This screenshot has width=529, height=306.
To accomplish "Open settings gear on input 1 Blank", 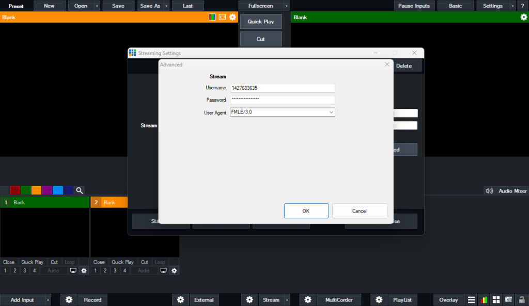I will [84, 270].
